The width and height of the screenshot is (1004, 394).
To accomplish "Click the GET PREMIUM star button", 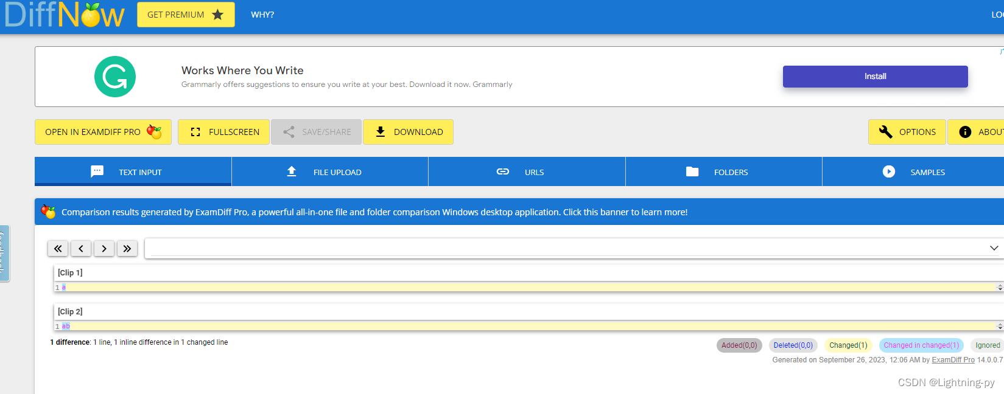I will click(x=186, y=15).
